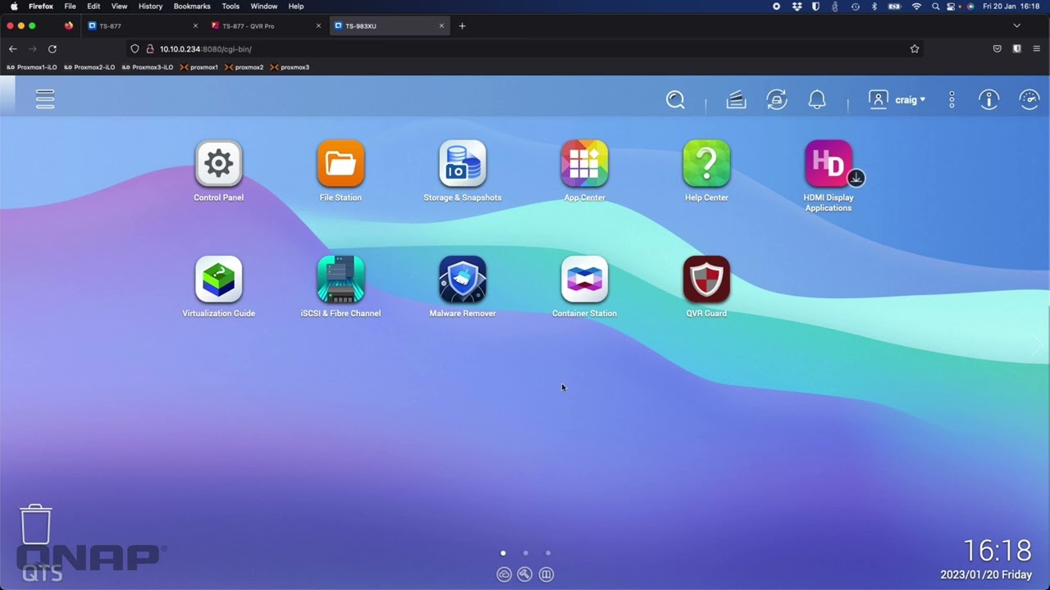Go to the next desktop page arrow
Image resolution: width=1050 pixels, height=590 pixels.
(x=1039, y=344)
